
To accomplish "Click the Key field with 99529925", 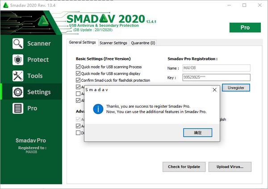I will pos(216,77).
